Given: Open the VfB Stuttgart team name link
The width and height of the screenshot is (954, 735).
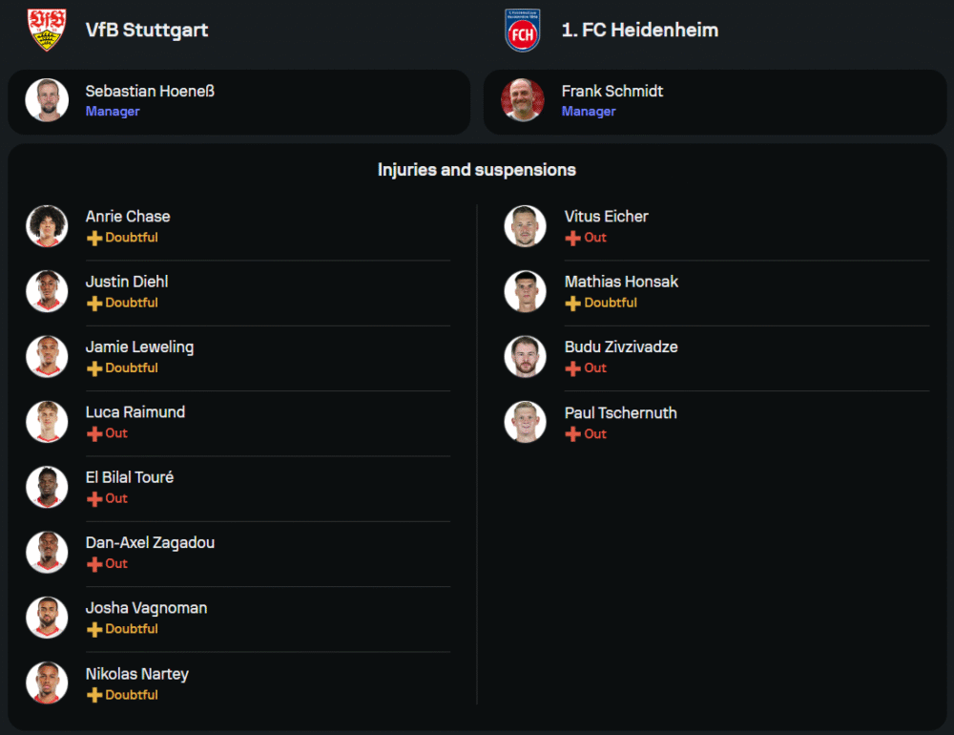Looking at the screenshot, I should (x=147, y=30).
